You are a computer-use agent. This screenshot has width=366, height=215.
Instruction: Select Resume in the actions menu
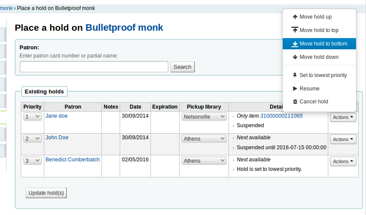click(309, 89)
